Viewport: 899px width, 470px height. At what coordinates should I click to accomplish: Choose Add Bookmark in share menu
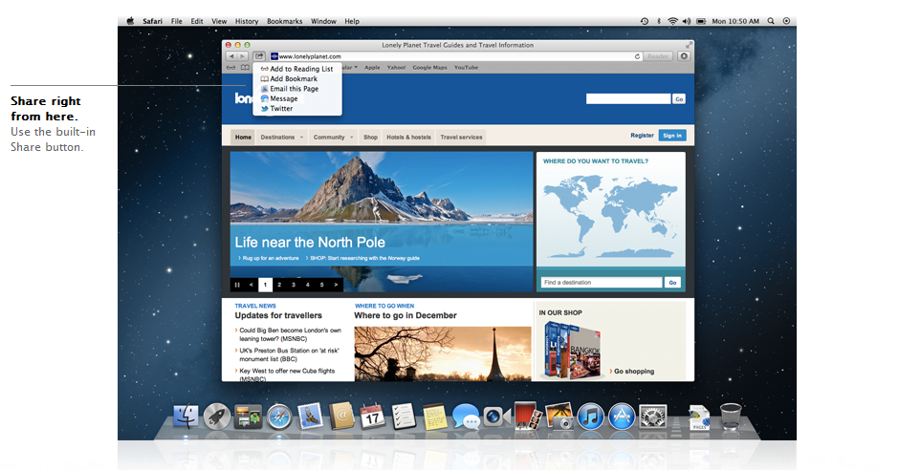pyautogui.click(x=297, y=79)
